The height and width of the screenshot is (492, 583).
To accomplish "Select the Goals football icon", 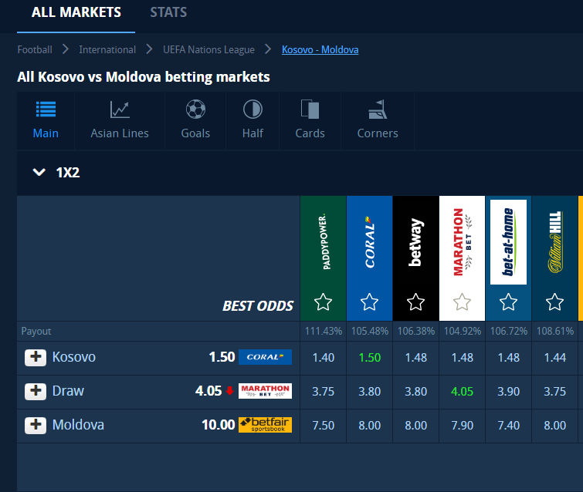I will [195, 110].
